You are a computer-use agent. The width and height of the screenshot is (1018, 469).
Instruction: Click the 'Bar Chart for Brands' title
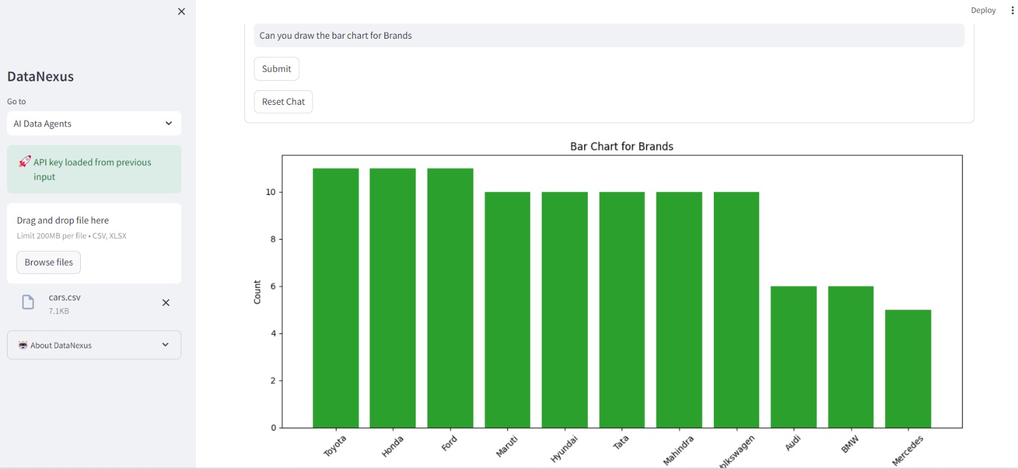[x=622, y=146]
